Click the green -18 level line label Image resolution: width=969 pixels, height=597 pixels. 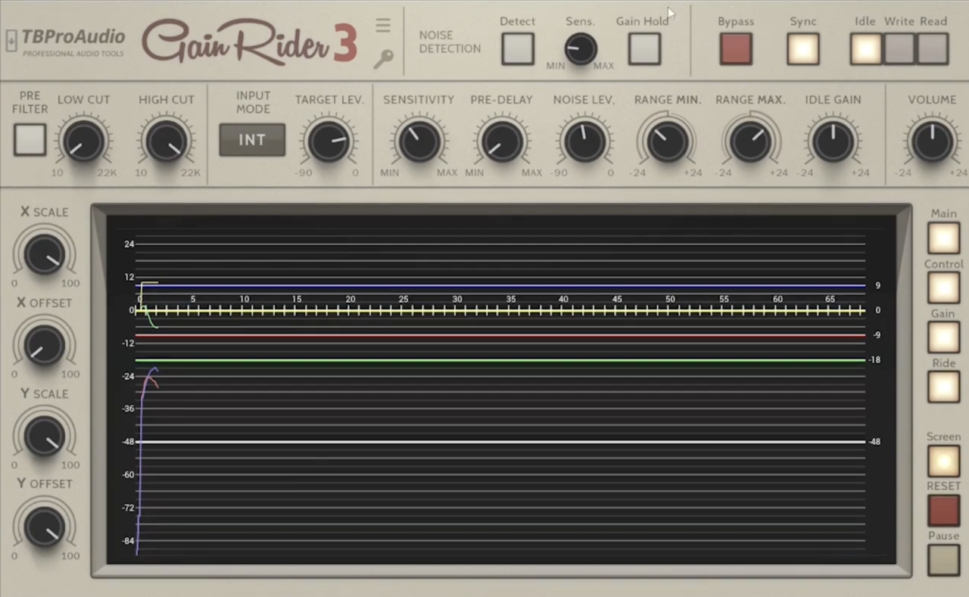tap(874, 360)
